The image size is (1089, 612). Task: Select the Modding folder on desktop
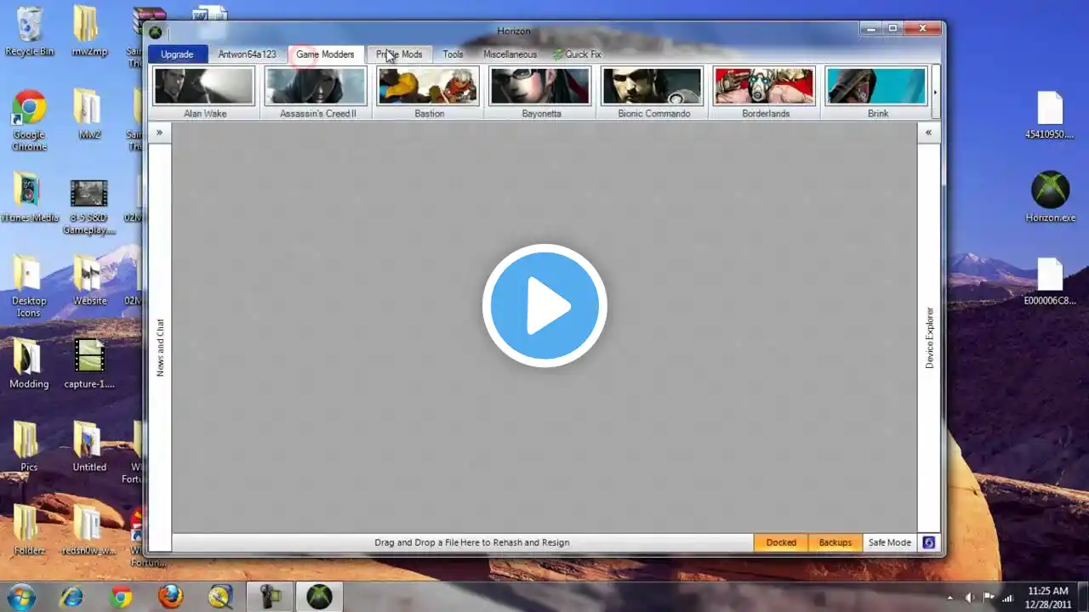[29, 364]
